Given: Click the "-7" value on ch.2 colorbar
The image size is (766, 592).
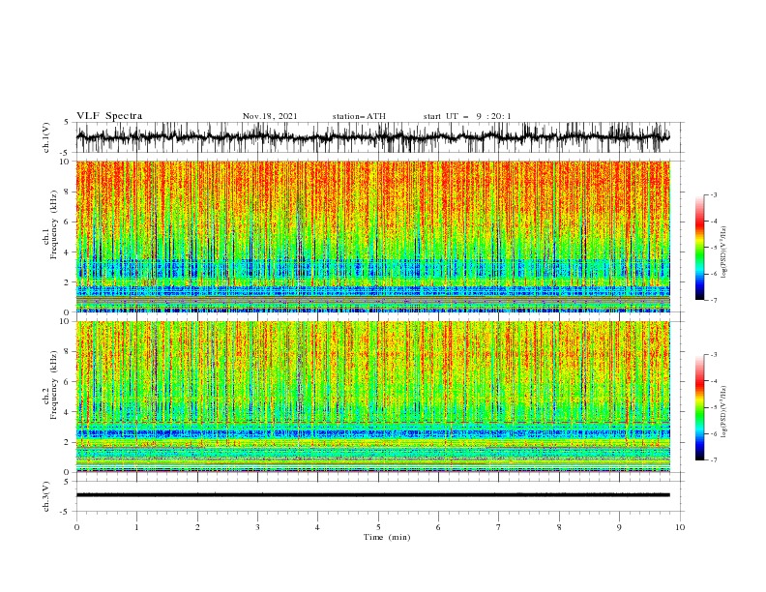Looking at the screenshot, I should point(713,460).
